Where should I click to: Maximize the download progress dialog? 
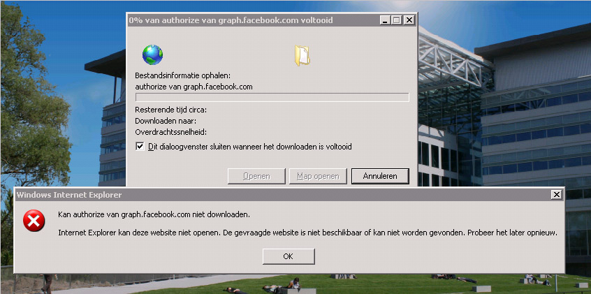(x=396, y=21)
